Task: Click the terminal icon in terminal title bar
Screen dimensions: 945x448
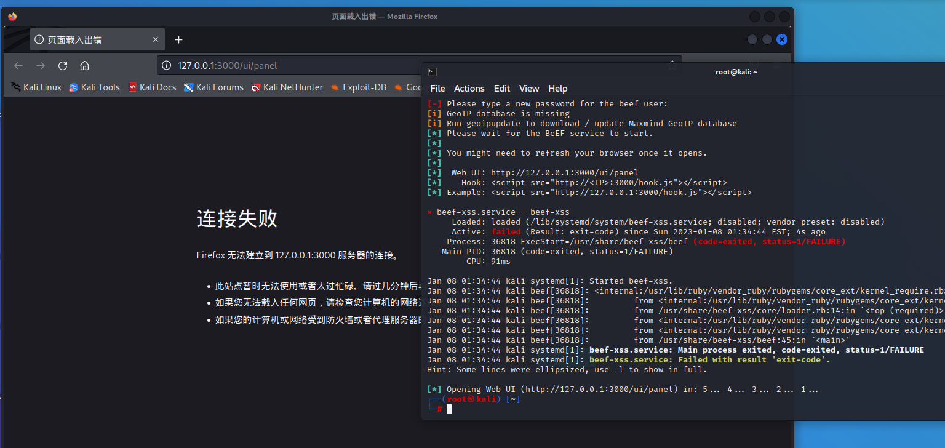Action: 433,72
